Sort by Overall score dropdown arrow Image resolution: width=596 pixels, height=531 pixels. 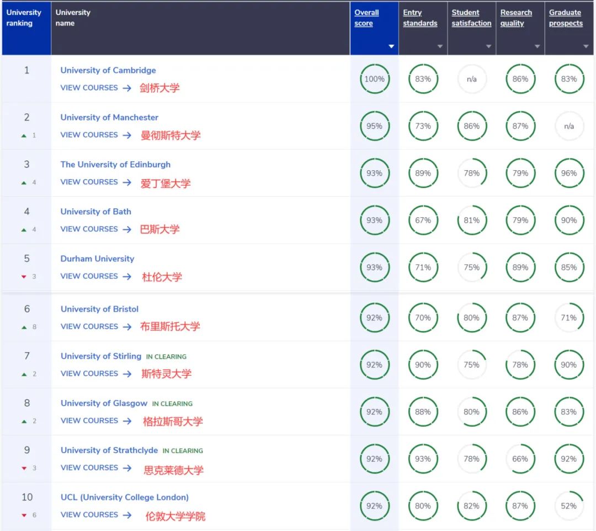(391, 46)
